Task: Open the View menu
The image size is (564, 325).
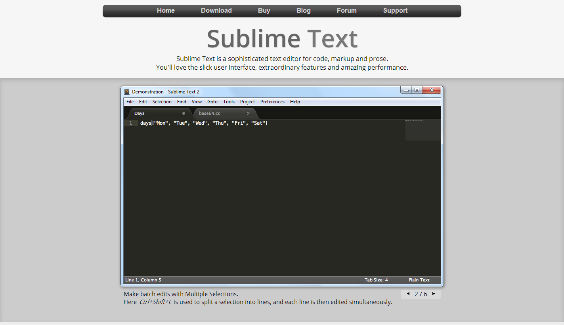Action: pos(197,102)
